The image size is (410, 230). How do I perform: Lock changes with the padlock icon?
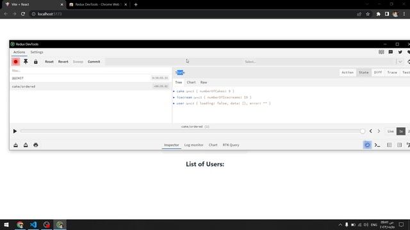[x=36, y=62]
